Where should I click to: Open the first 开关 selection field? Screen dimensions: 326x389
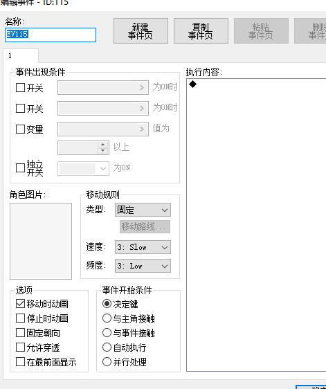click(x=103, y=88)
